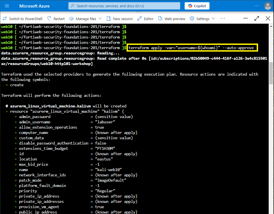Viewport: 274px width, 214px height.
Task: Click the Editor pencil icon
Action: pos(139,18)
